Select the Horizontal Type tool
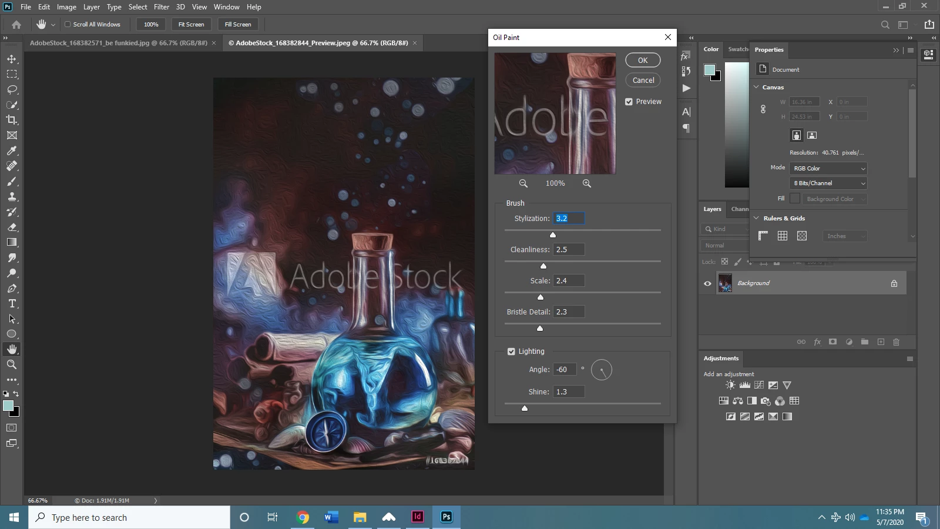The height and width of the screenshot is (529, 940). tap(12, 303)
